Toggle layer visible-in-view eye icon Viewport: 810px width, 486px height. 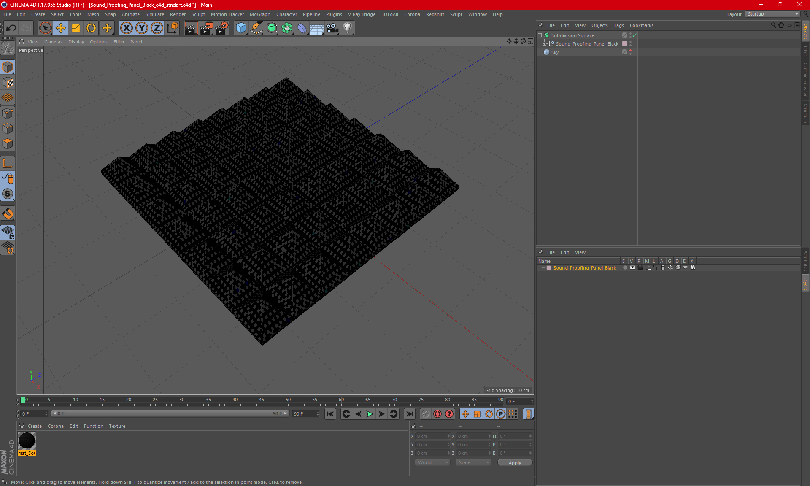pos(632,267)
